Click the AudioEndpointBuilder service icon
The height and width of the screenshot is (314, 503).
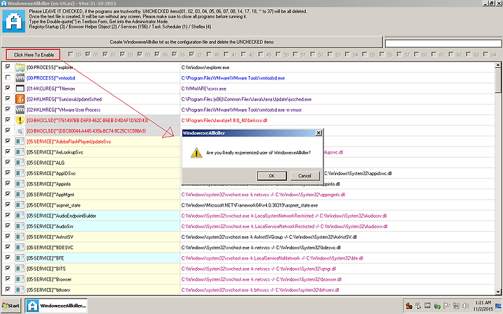click(x=20, y=216)
